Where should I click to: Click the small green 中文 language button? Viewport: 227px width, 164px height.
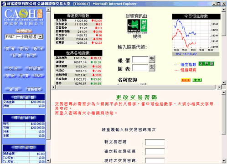click(x=197, y=80)
